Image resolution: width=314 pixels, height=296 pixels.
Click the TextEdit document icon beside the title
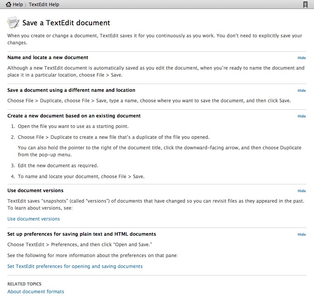pyautogui.click(x=13, y=23)
